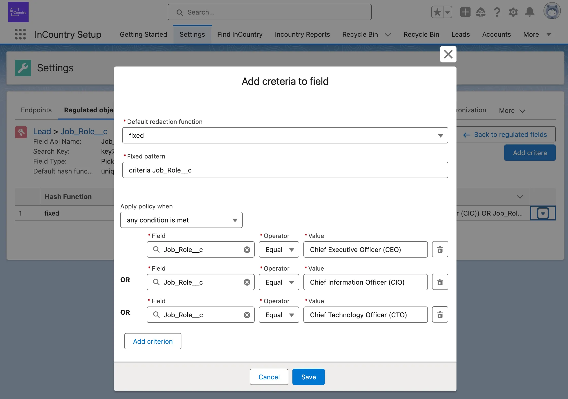This screenshot has height=399, width=568.
Task: Close the Add criteria dialog
Action: (448, 54)
